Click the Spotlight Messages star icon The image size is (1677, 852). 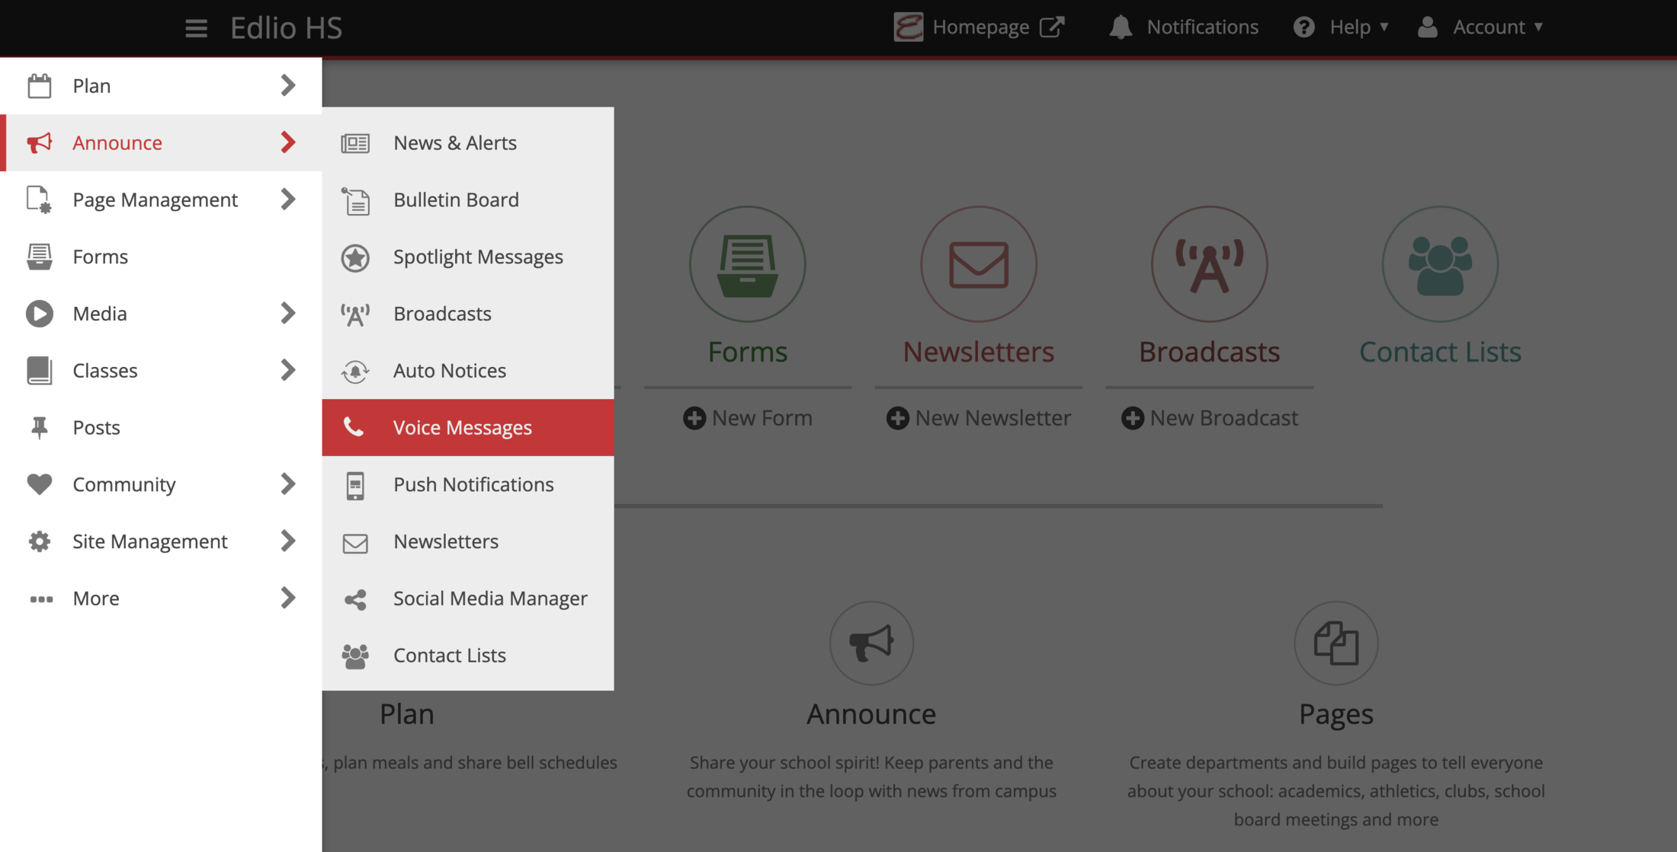(x=355, y=258)
